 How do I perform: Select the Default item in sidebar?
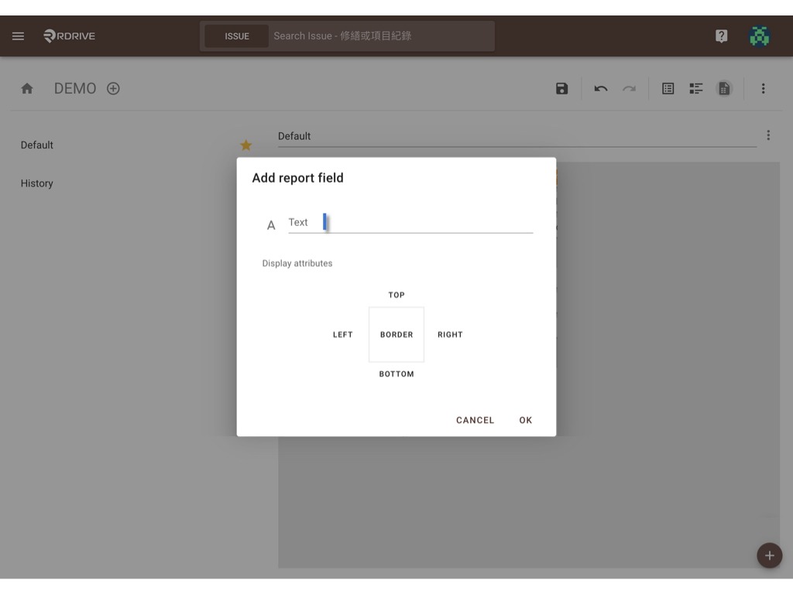coord(37,145)
